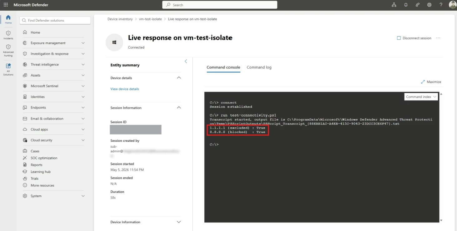Click the 'Connected' status text

pyautogui.click(x=136, y=47)
